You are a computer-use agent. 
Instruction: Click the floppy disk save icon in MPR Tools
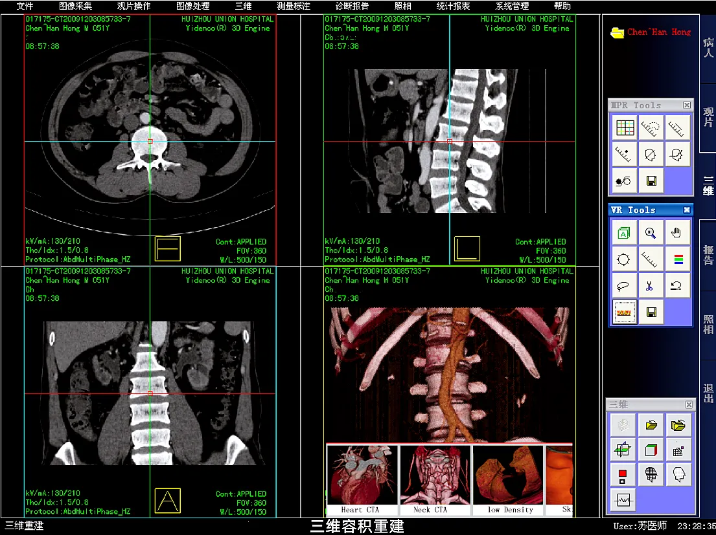651,181
